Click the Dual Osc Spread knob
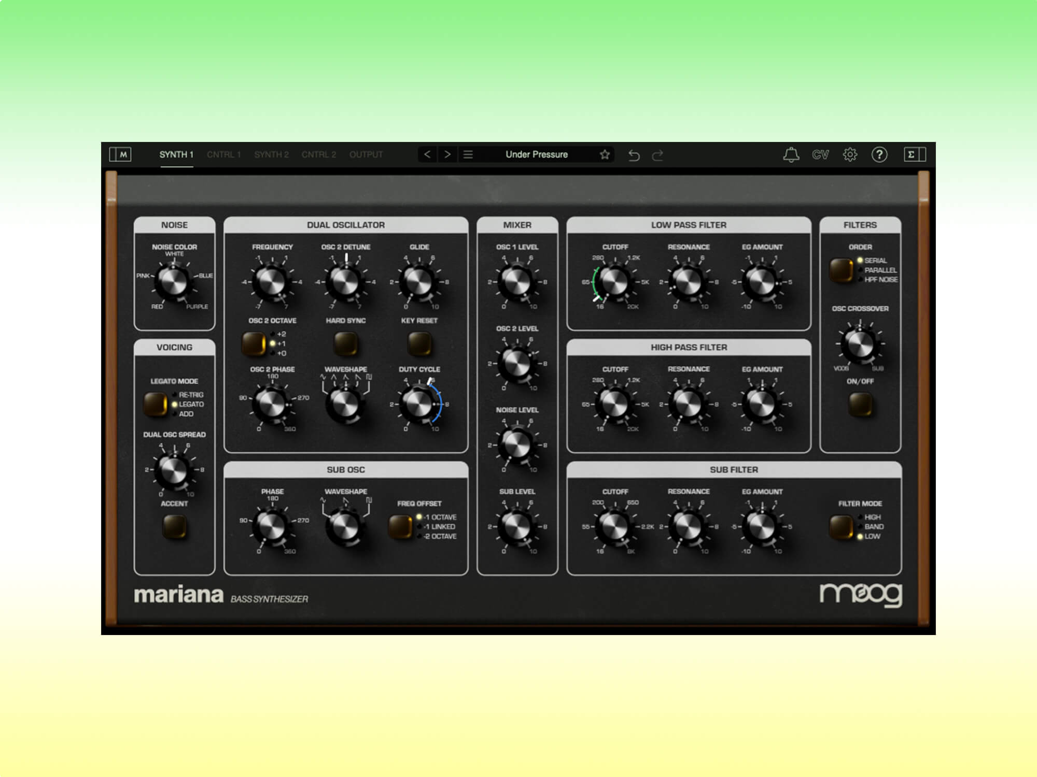Image resolution: width=1037 pixels, height=777 pixels. (x=174, y=470)
